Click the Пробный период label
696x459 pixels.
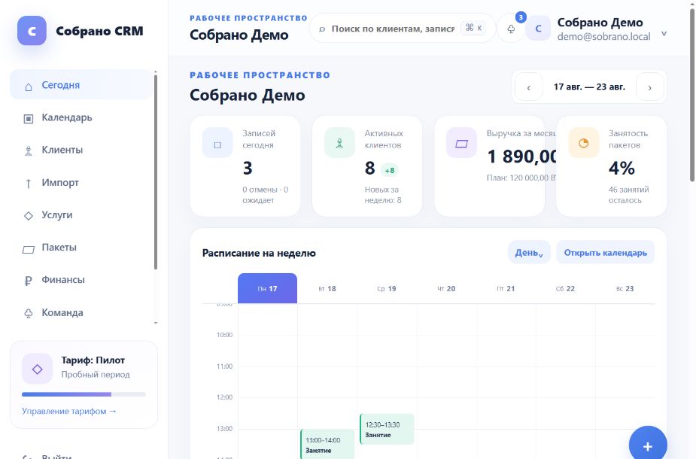[x=96, y=375]
